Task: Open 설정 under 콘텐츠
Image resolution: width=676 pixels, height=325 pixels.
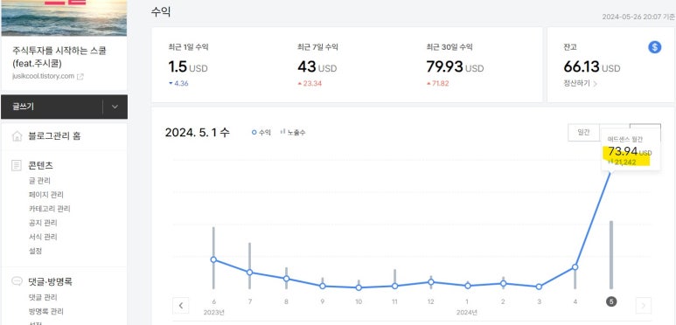Action: coord(35,251)
